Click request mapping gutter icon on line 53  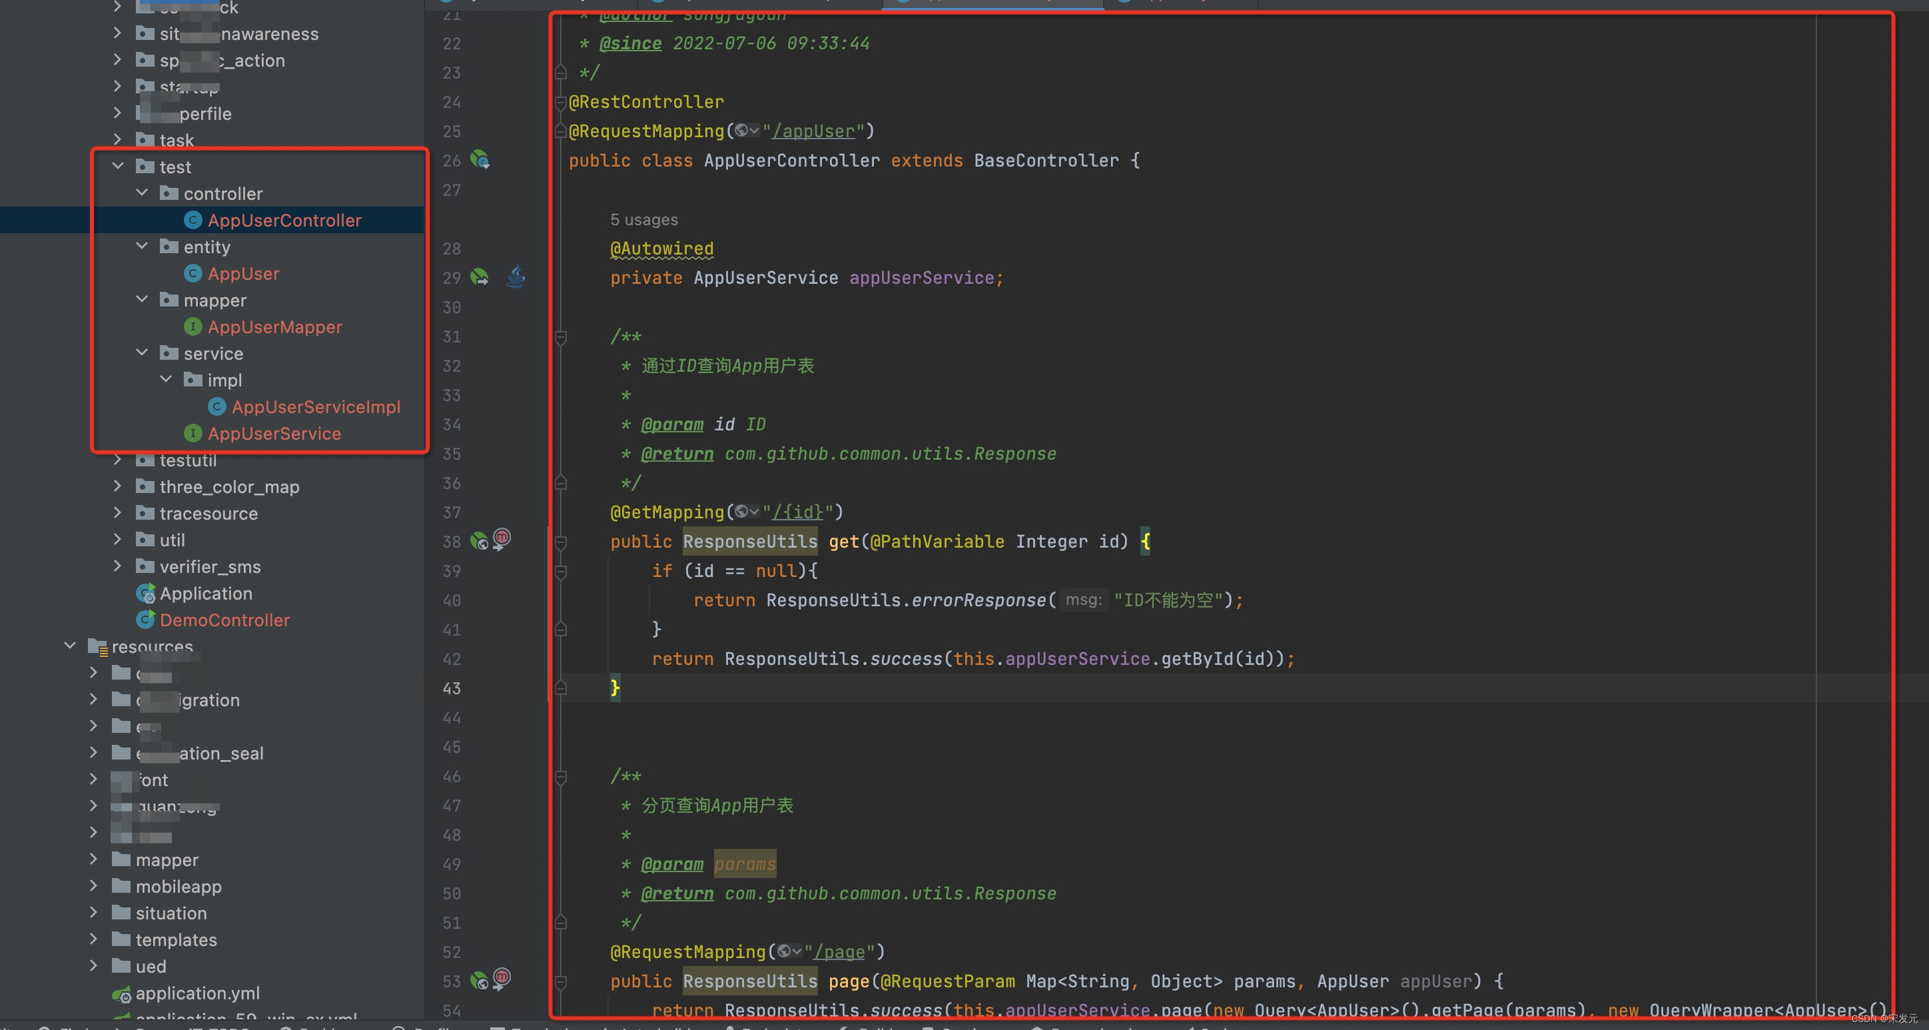(x=480, y=981)
